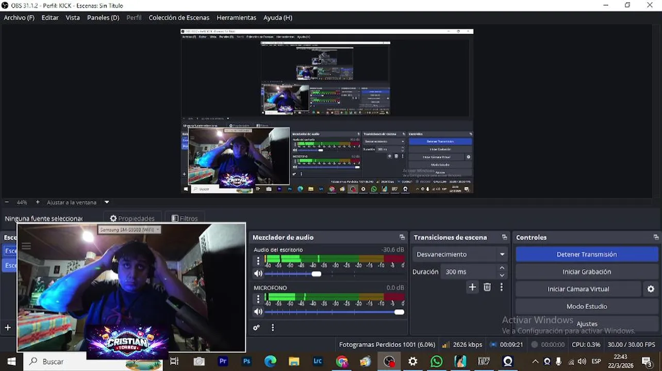
Task: Launch Microsoft Edge from taskbar
Action: 270,362
